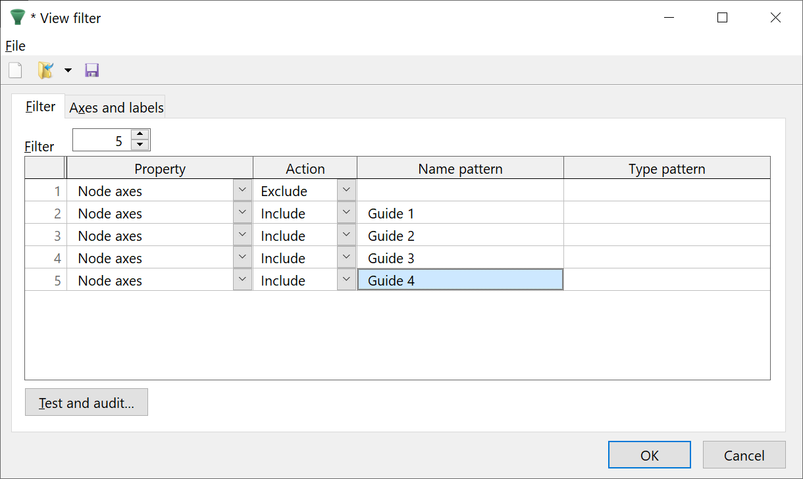Screen dimensions: 803x479
Task: Confirm the filter with OK
Action: [x=649, y=455]
